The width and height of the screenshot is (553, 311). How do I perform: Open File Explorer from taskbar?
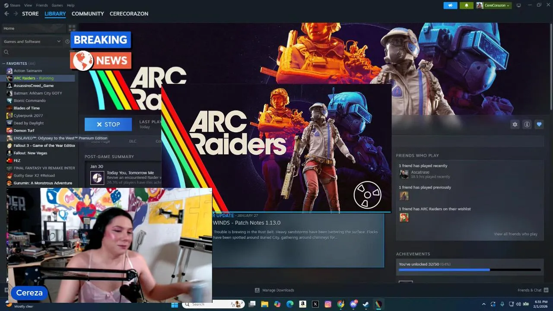tap(264, 304)
